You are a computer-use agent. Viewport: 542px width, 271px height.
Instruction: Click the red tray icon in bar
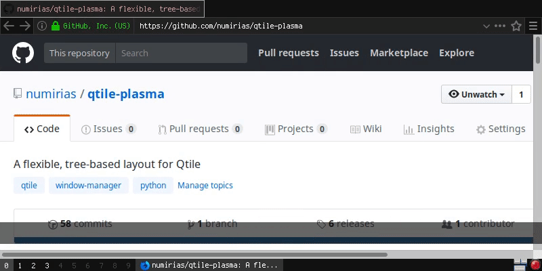(x=535, y=265)
